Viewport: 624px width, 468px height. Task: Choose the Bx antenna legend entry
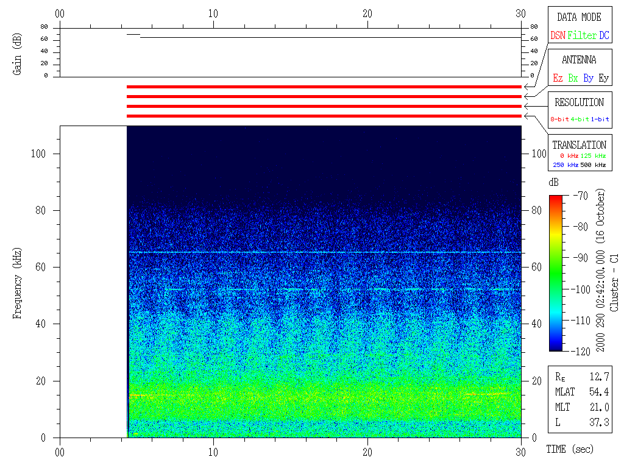click(573, 79)
